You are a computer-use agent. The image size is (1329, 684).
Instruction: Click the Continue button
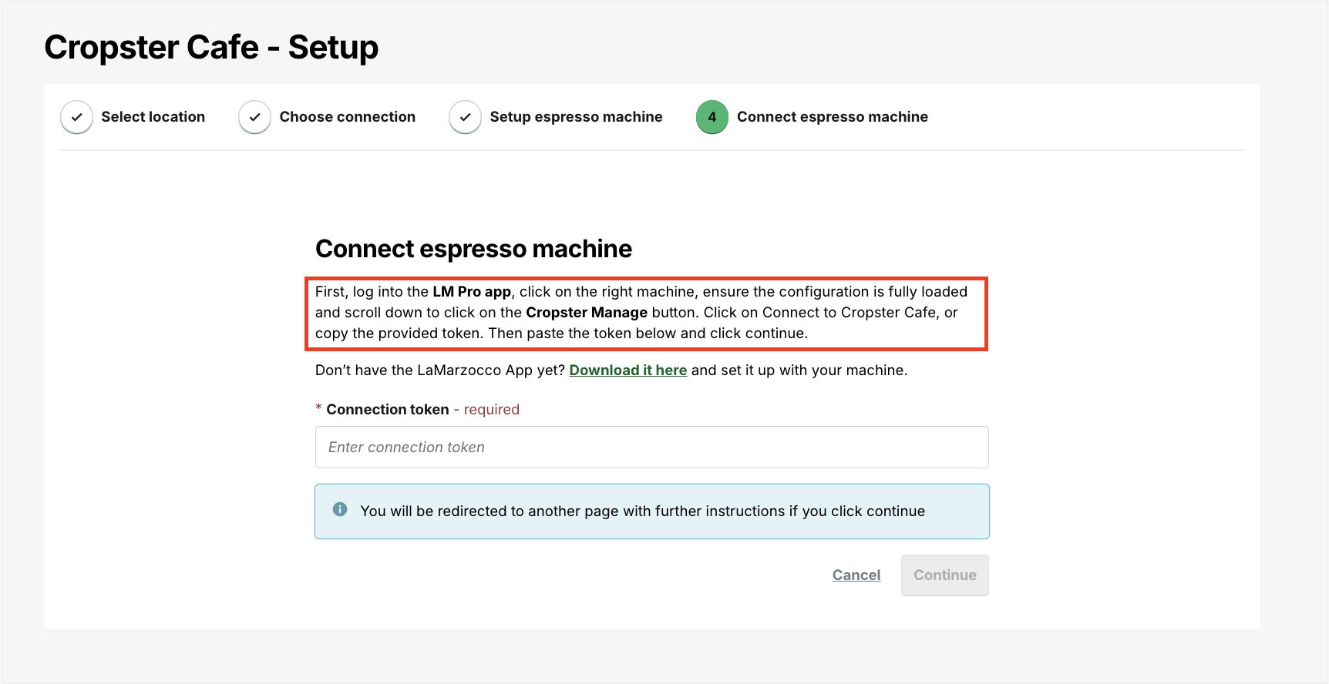(x=945, y=575)
